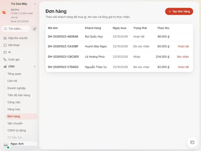Open the Hội thoại section
The width and height of the screenshot is (201, 151).
click(x=14, y=45)
